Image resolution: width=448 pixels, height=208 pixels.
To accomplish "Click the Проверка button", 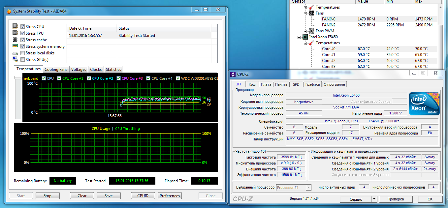I will point(396,199).
